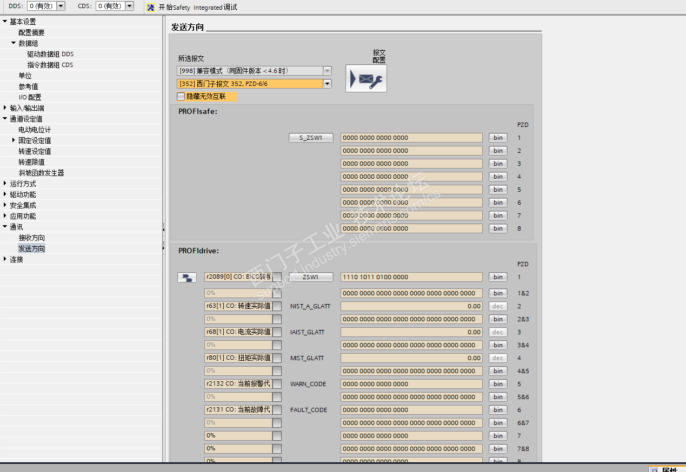Open the [998] 兼容模式 dropdown
Image resolution: width=686 pixels, height=472 pixels.
tap(327, 71)
